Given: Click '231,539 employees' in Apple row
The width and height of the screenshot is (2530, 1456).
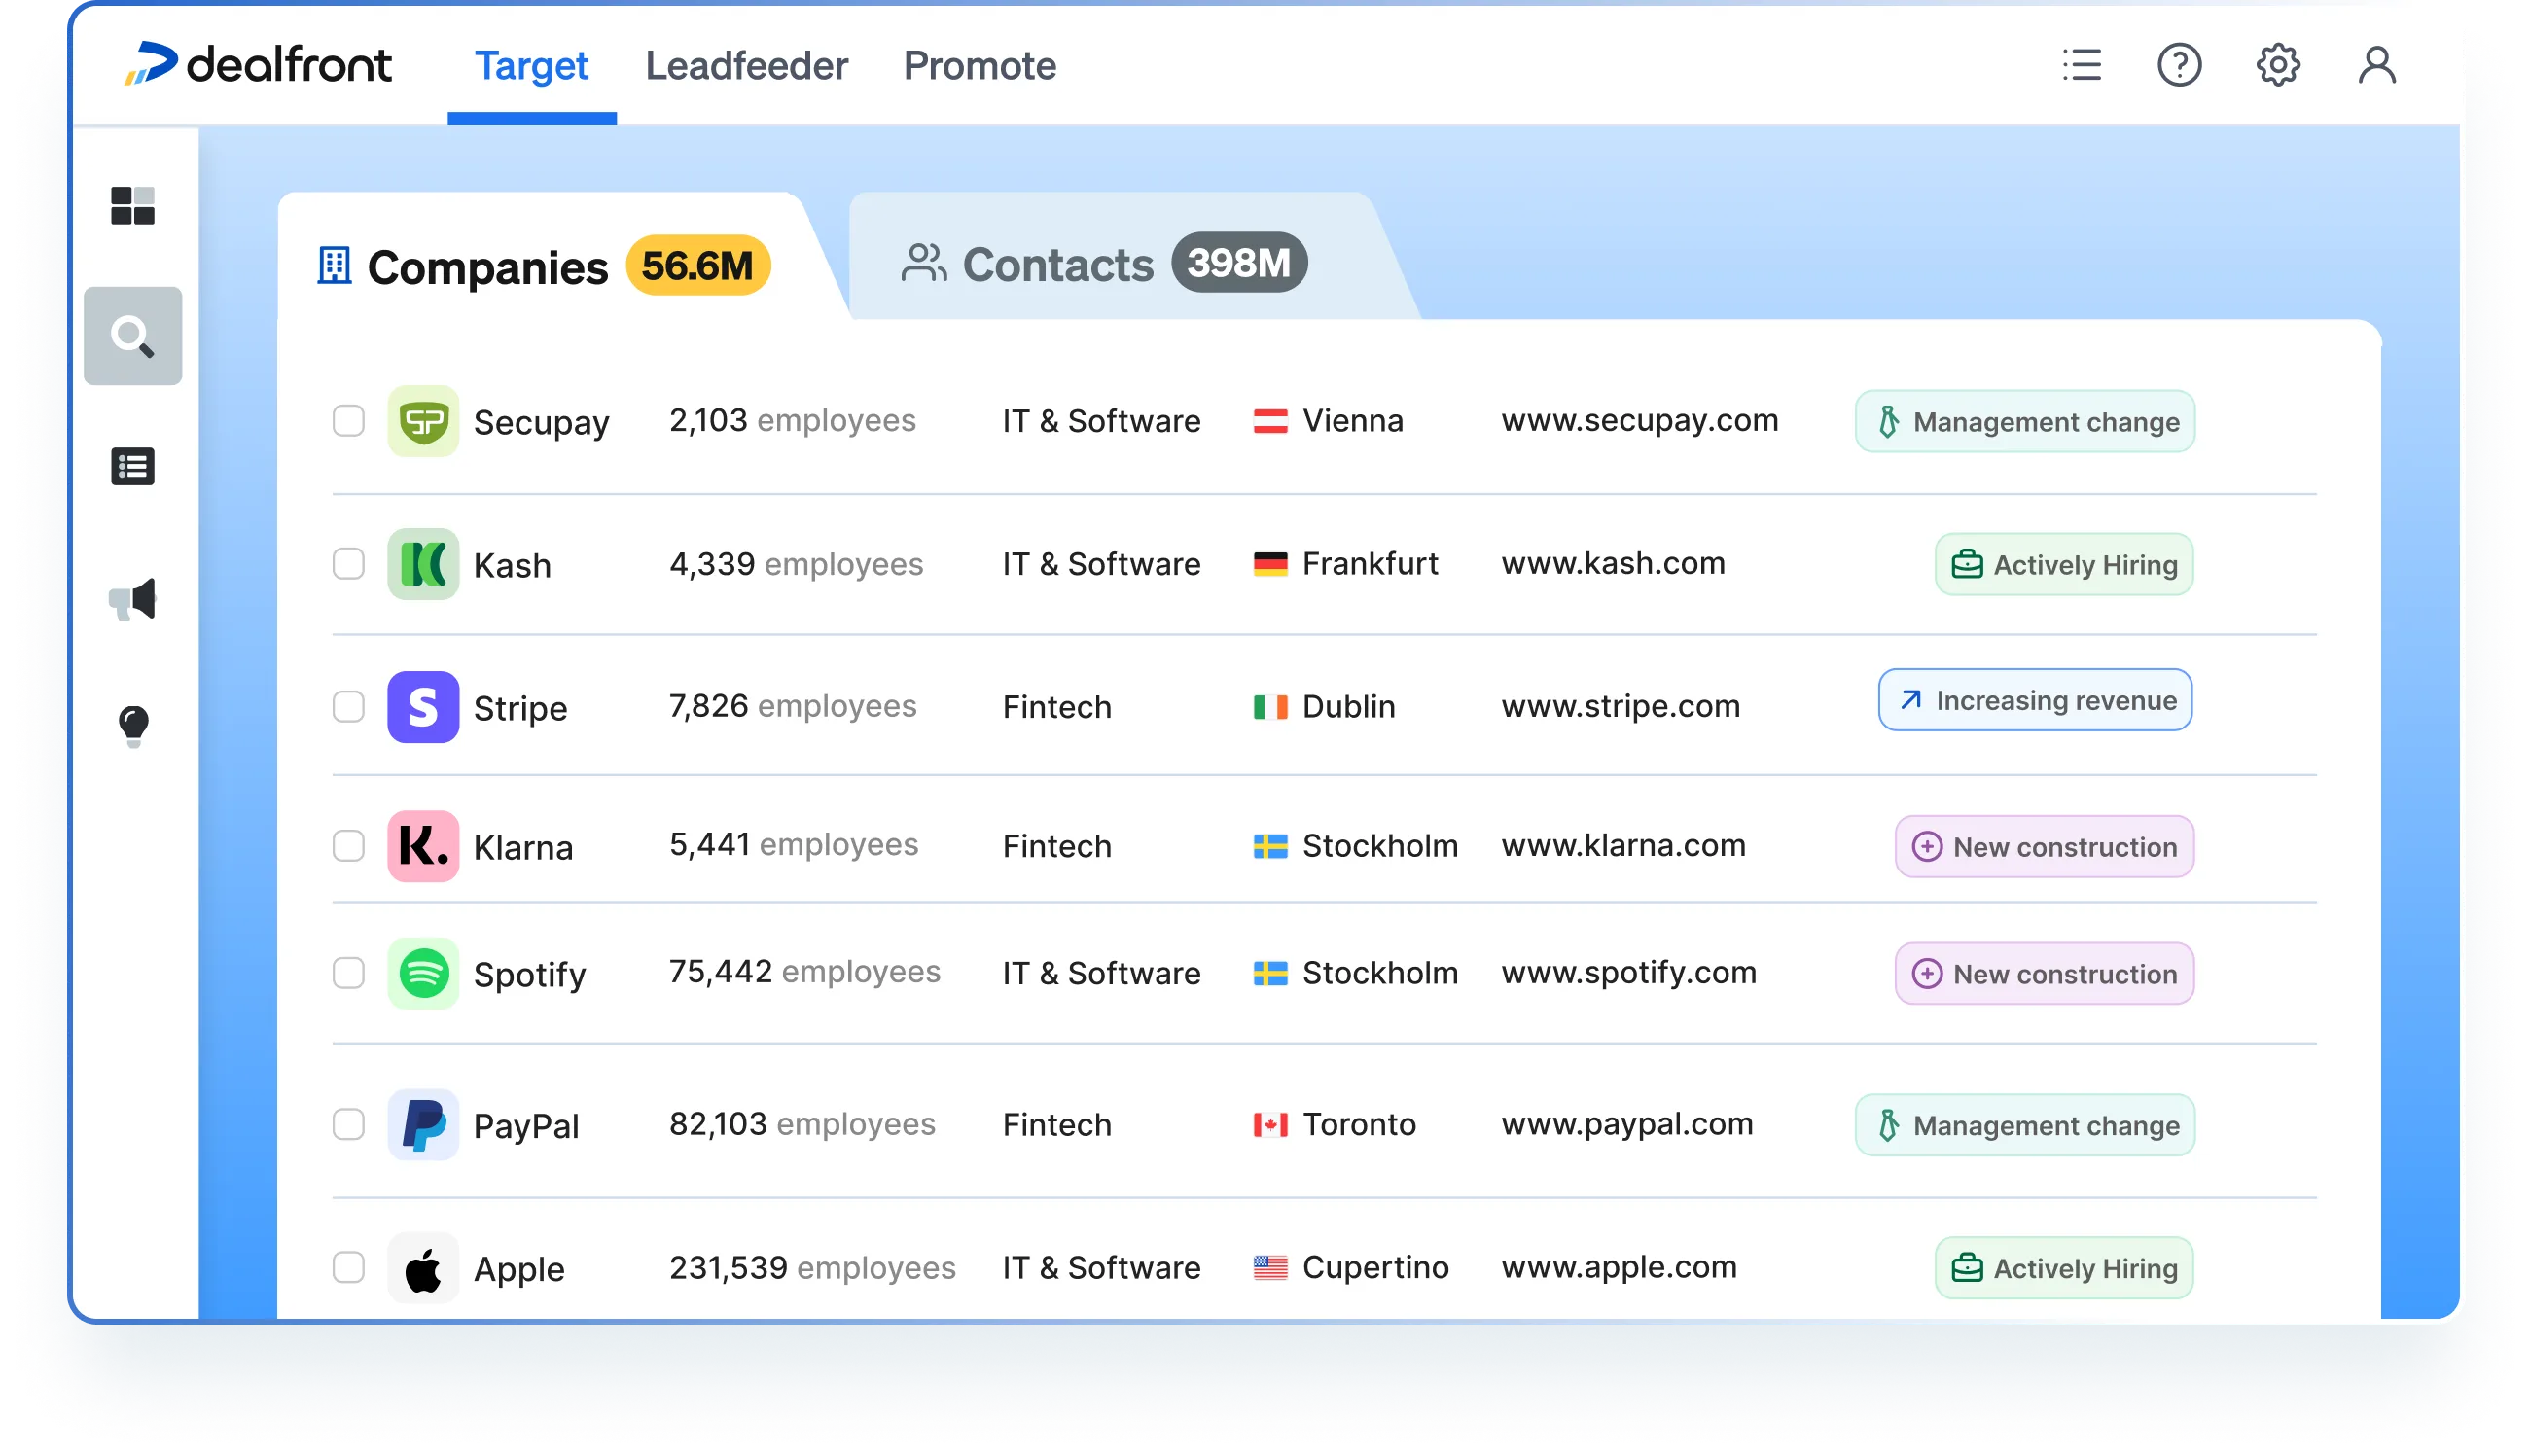Looking at the screenshot, I should [x=812, y=1268].
